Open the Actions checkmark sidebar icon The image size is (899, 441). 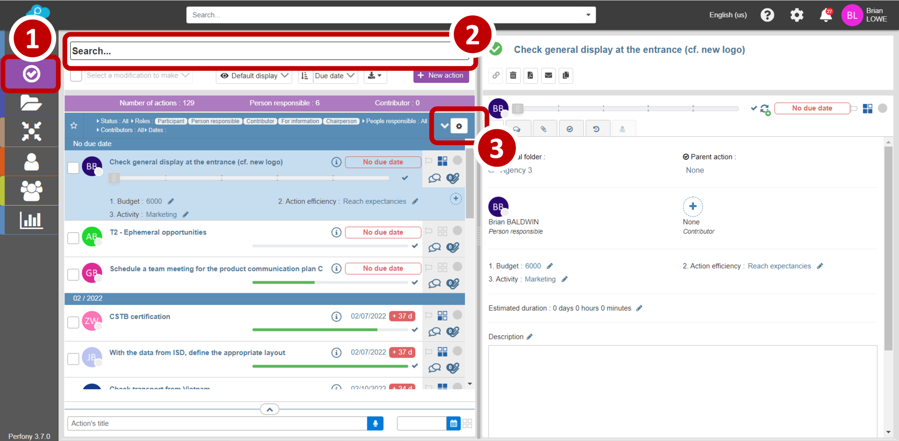tap(32, 74)
